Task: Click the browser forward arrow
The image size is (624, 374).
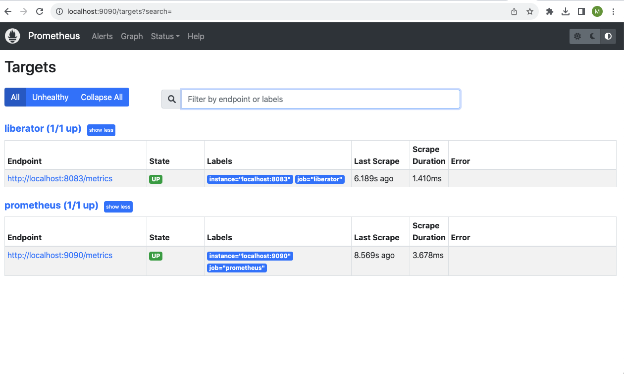Action: click(24, 11)
